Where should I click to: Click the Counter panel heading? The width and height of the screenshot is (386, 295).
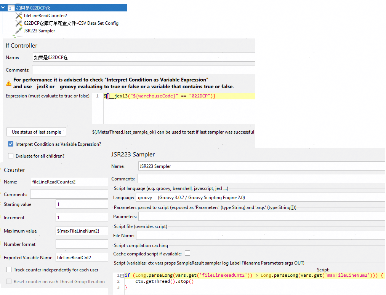[14, 170]
